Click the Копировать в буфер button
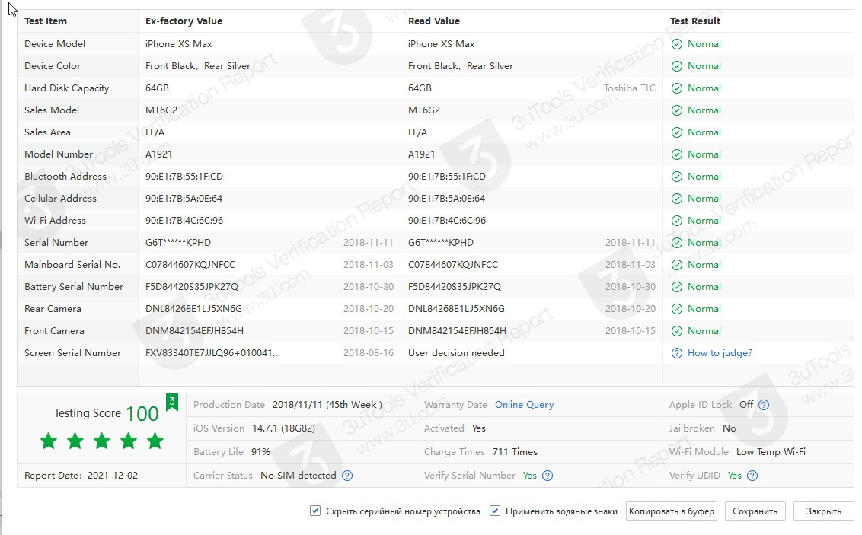This screenshot has width=862, height=535. 672,511
